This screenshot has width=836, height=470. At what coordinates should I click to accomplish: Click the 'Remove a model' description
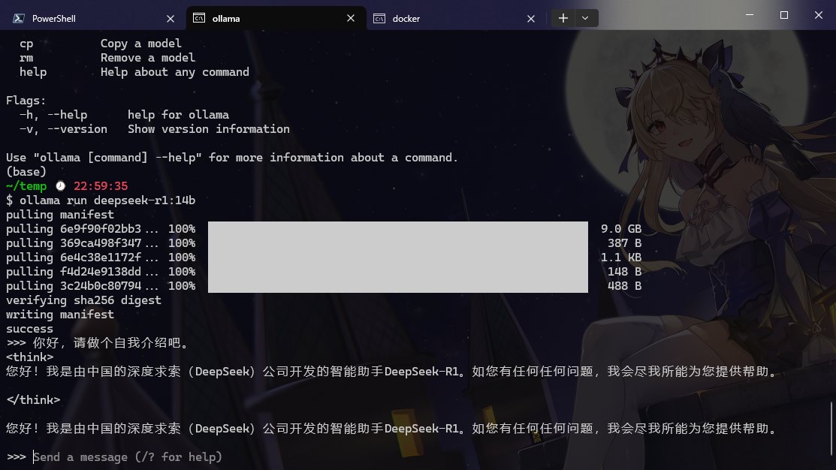[148, 58]
